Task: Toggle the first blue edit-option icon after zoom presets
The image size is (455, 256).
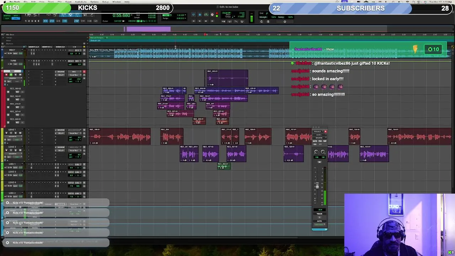Action: point(45,21)
